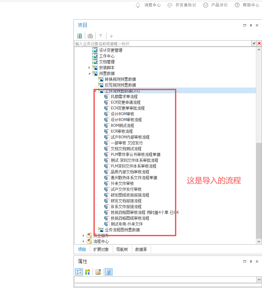Select 试产BOM内部审核流程 item
The width and height of the screenshot is (262, 288).
point(130,137)
